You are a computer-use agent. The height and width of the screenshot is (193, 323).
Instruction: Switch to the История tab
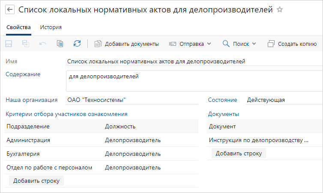[x=51, y=27]
